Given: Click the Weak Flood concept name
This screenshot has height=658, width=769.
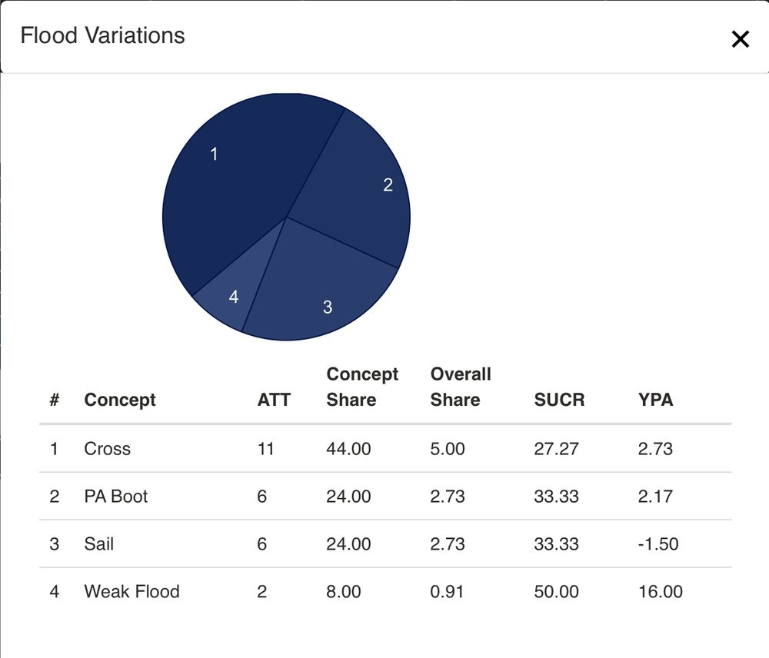Looking at the screenshot, I should (x=131, y=592).
